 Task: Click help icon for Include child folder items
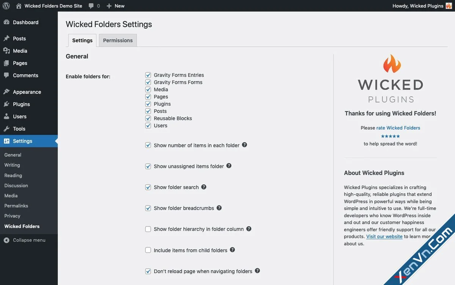point(232,250)
